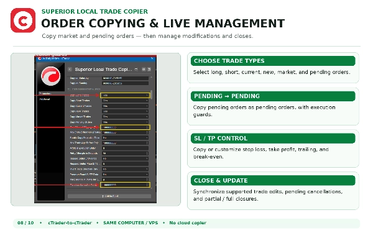The width and height of the screenshot is (373, 233).
Task: Click the Copy on Saturday time field
Action: (126, 78)
